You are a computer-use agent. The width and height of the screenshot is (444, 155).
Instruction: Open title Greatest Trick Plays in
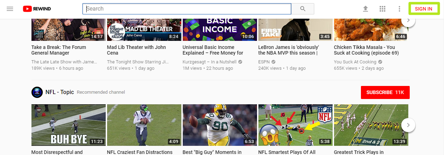[359, 152]
